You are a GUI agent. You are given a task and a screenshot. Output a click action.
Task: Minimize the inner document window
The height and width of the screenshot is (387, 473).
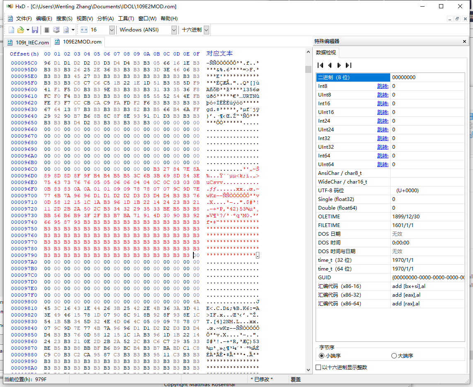pos(450,19)
